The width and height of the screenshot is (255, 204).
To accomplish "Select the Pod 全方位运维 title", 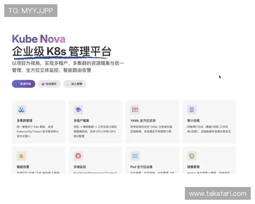I will click(142, 167).
